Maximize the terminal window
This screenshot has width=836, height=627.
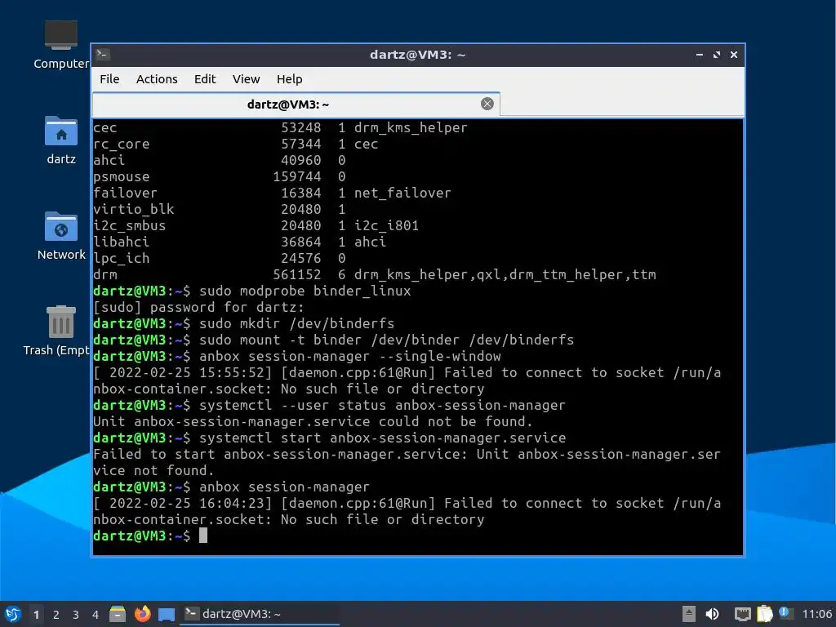[x=717, y=55]
